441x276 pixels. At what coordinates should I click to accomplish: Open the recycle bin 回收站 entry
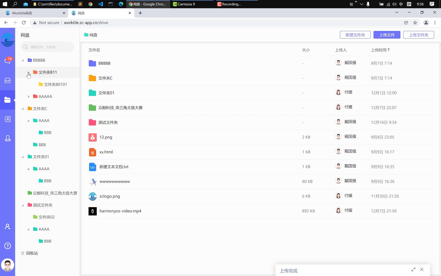click(32, 253)
